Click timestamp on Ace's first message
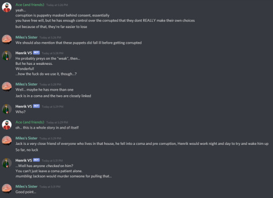 pyautogui.click(x=57, y=5)
